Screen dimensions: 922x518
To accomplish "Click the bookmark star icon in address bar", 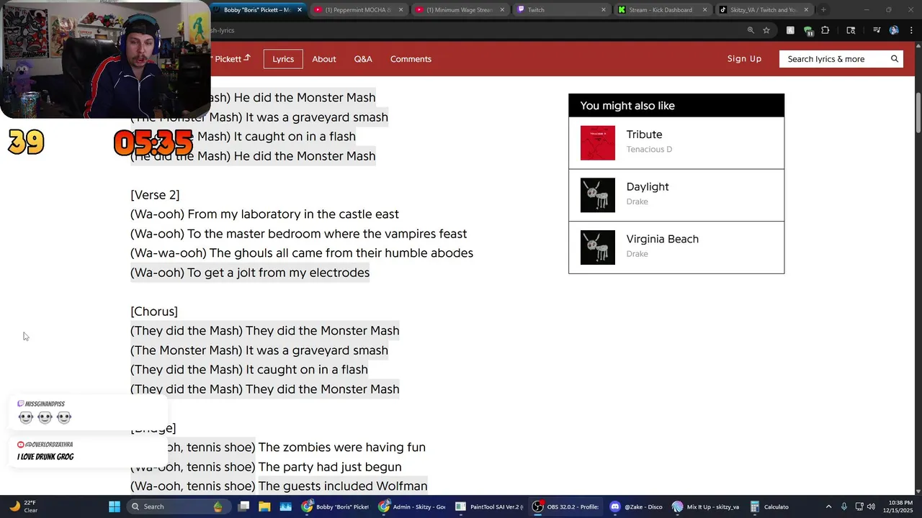I will (x=766, y=30).
